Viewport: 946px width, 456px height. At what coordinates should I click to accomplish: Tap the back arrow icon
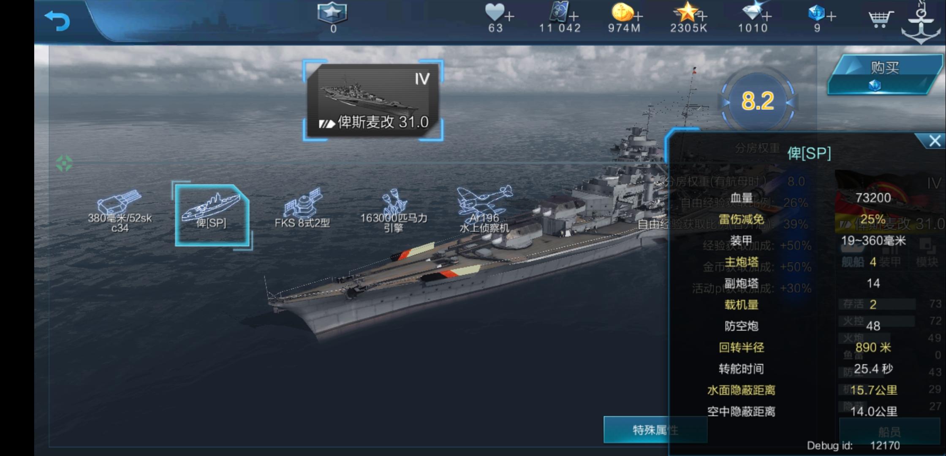[57, 20]
